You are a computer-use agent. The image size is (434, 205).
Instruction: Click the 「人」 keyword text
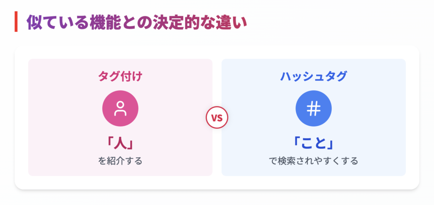pyautogui.click(x=120, y=144)
